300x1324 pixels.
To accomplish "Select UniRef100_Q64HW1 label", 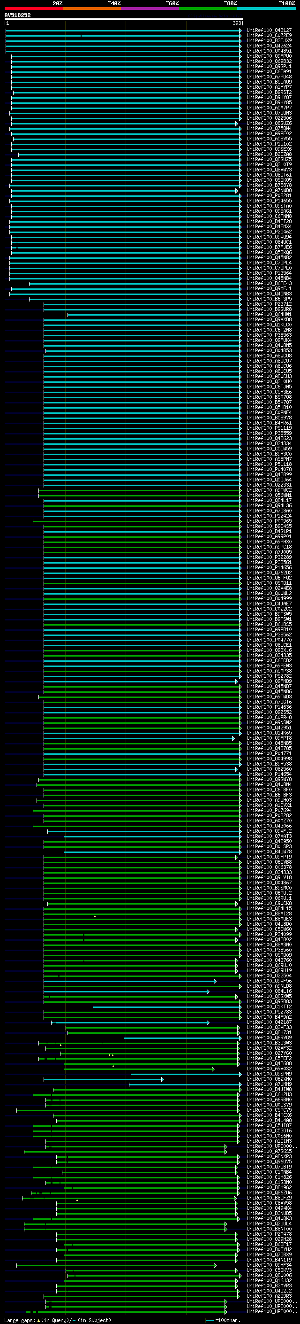I will 269,314.
